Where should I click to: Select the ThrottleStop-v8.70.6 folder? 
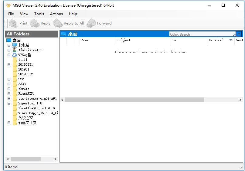pyautogui.click(x=36, y=108)
